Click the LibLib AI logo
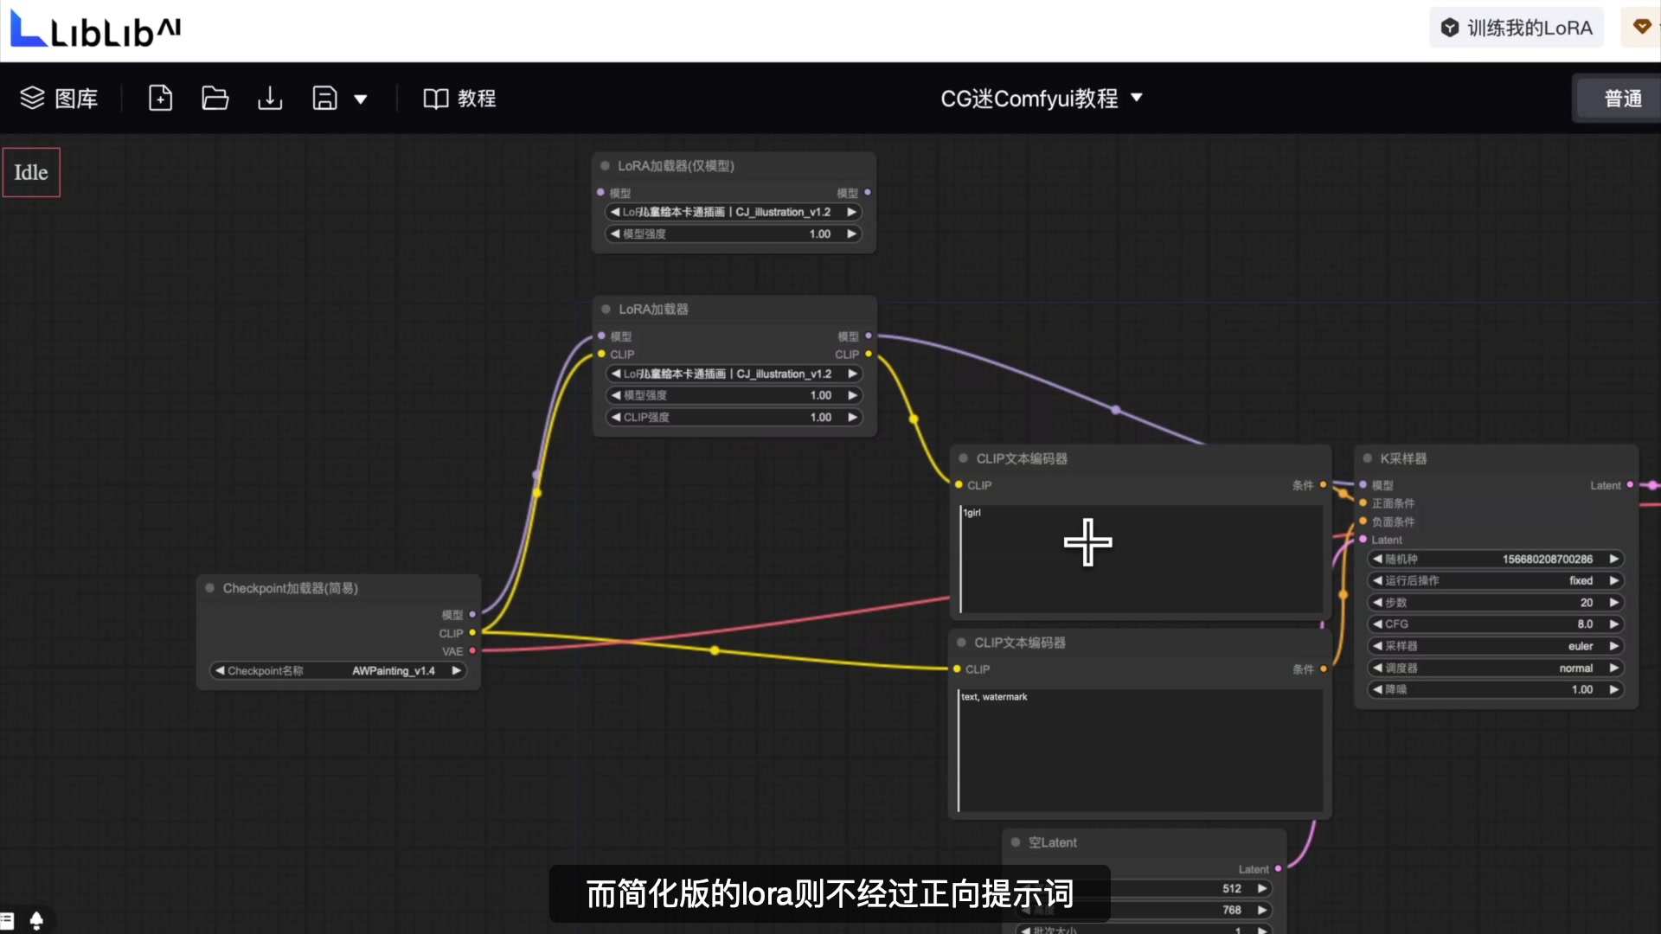The height and width of the screenshot is (934, 1661). coord(95,29)
